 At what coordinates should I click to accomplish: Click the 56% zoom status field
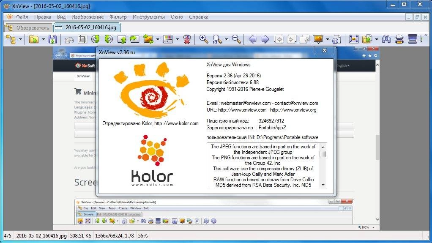(x=143, y=236)
